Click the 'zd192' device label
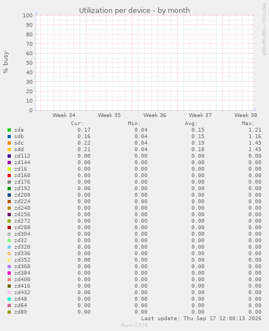 pyautogui.click(x=22, y=189)
